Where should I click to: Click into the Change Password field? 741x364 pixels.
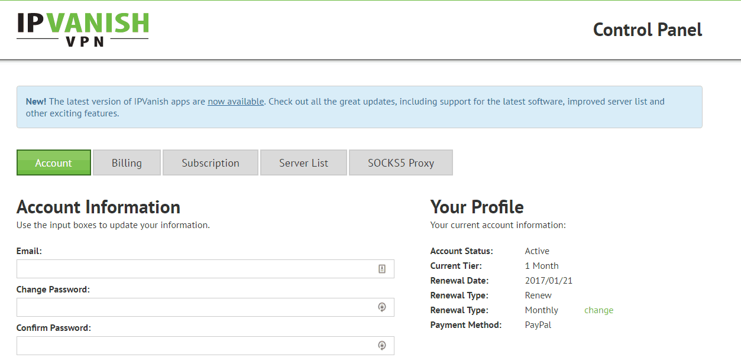(x=205, y=307)
